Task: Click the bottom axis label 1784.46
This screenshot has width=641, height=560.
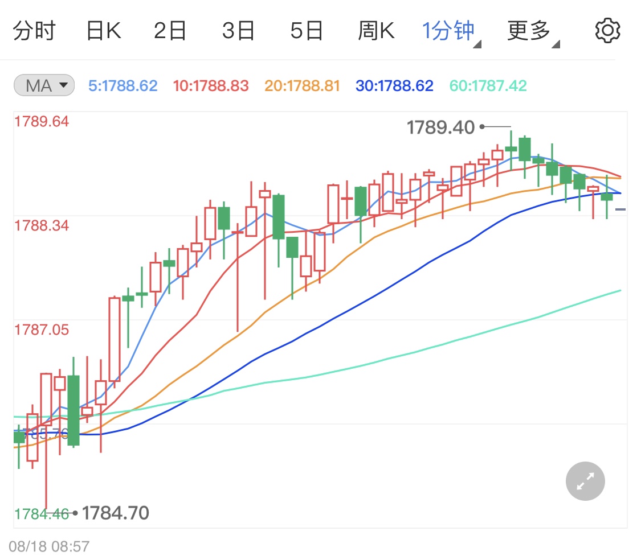Action: pos(42,514)
